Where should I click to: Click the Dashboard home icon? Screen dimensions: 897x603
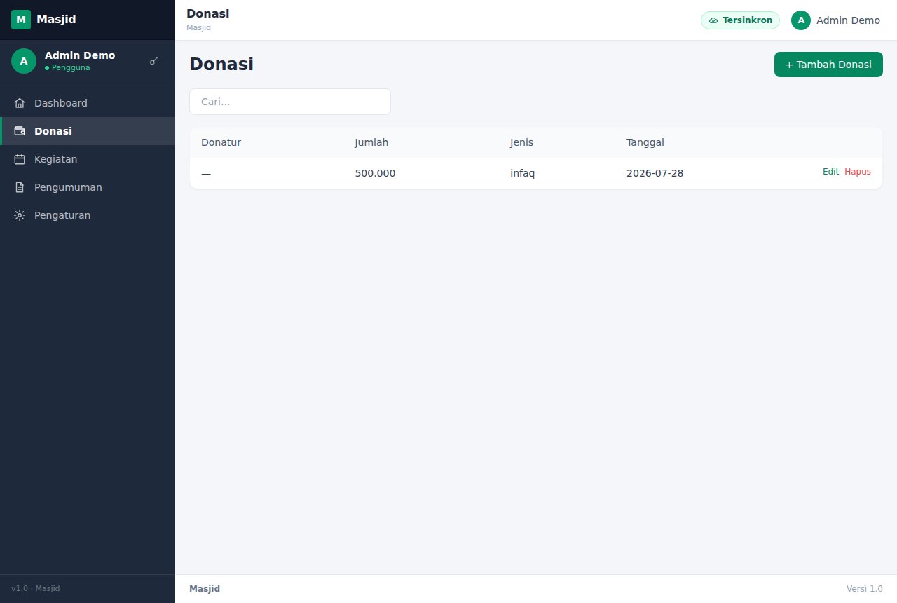point(20,103)
